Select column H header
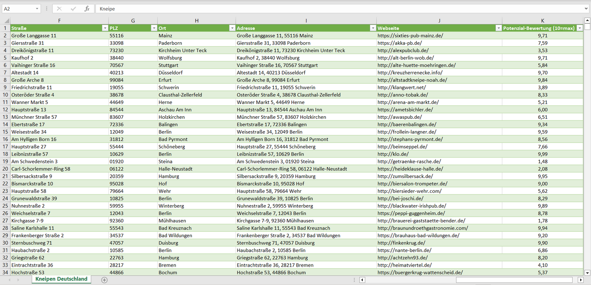 coord(196,21)
